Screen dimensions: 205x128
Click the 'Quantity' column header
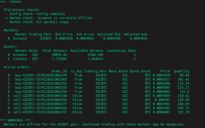pyautogui.click(x=182, y=71)
